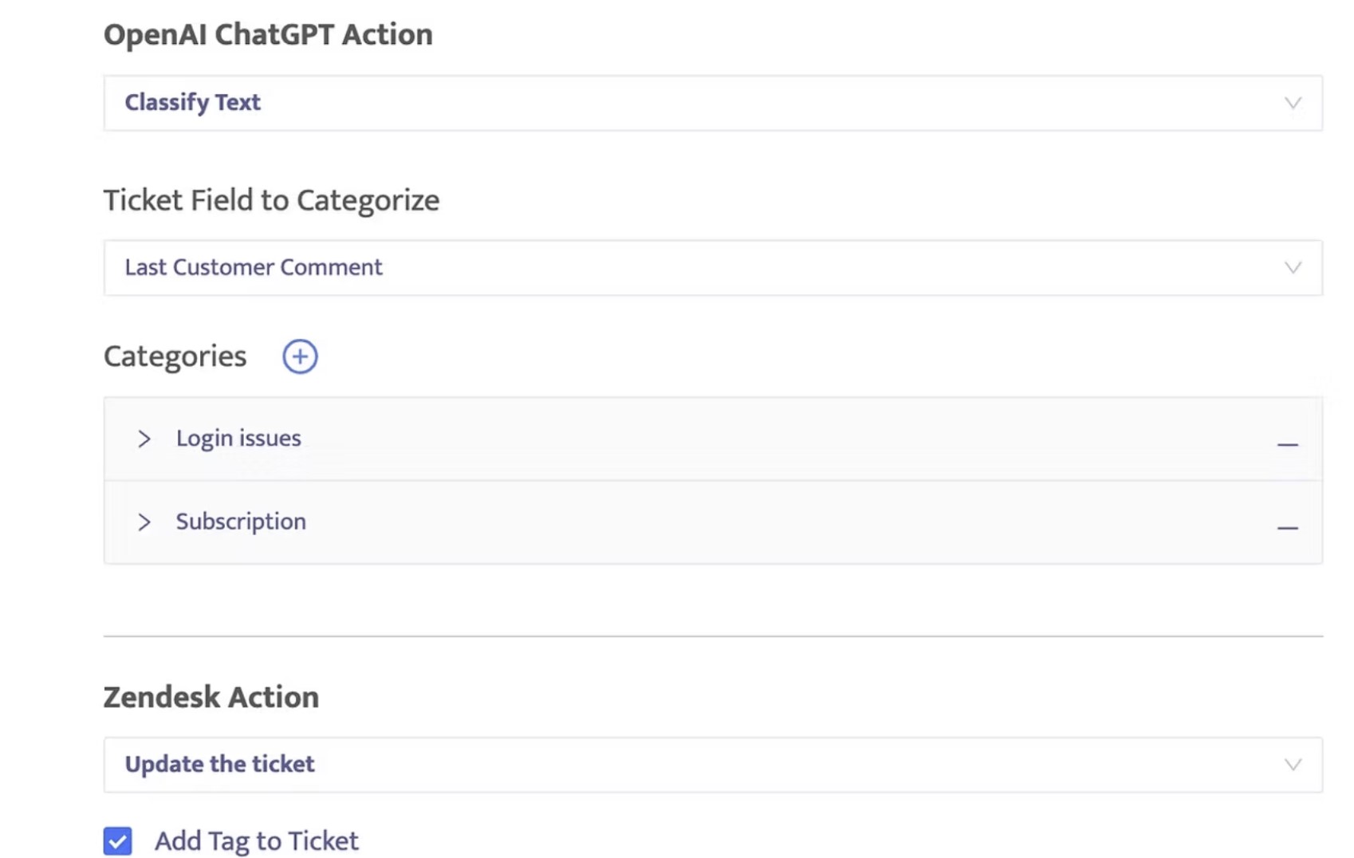The height and width of the screenshot is (858, 1354).
Task: Add a new category with the plus icon
Action: click(x=300, y=356)
